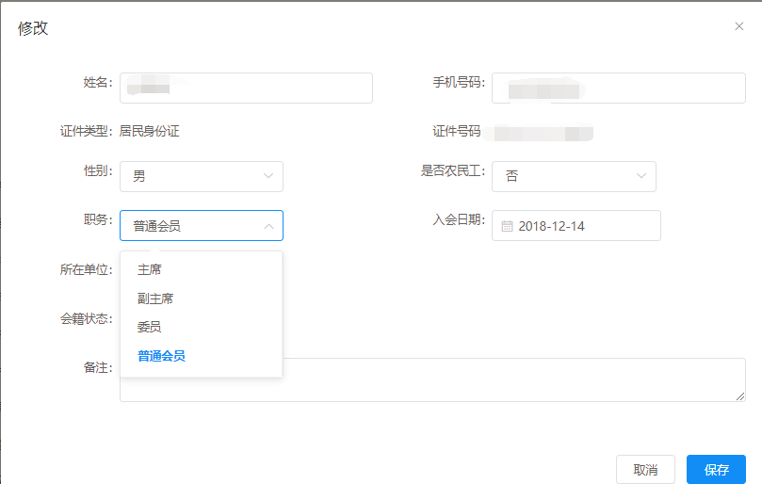Focus the 姓名 input field

pos(246,88)
